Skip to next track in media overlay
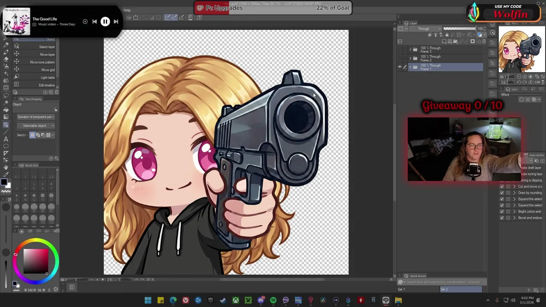The width and height of the screenshot is (546, 307). (x=116, y=21)
